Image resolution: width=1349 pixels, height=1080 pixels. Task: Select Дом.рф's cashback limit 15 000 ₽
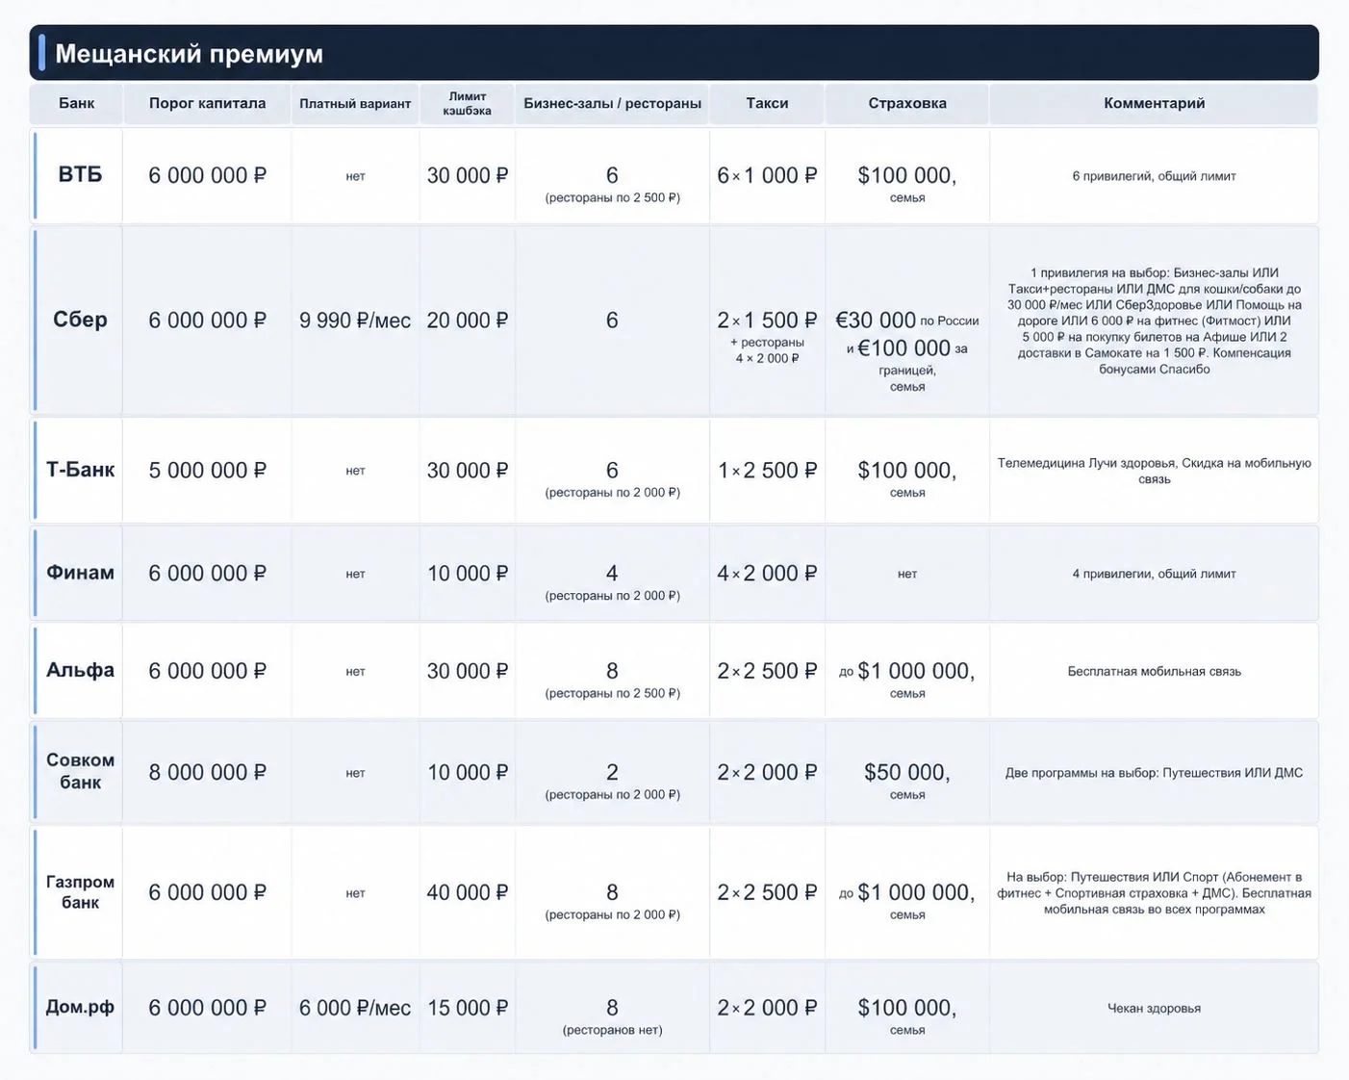coord(468,1008)
